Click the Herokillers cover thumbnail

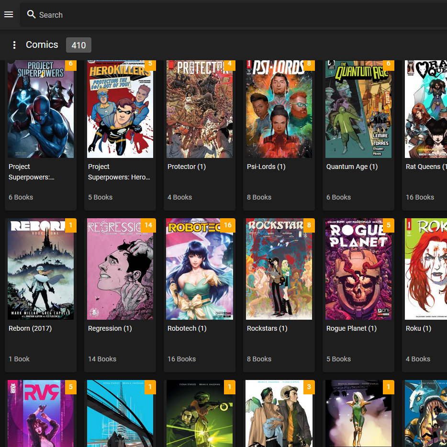point(120,110)
